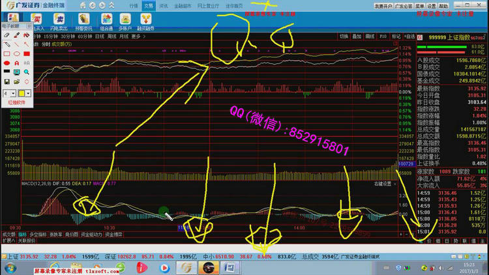This screenshot has height=275, width=489.
Task: Click the save disk icon in palette
Action: [x=6, y=82]
